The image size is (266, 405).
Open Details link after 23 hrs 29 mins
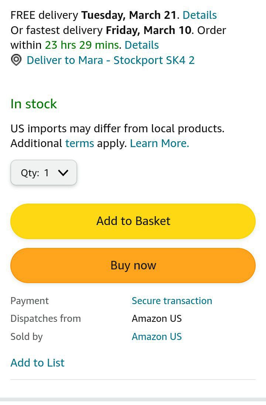(141, 45)
